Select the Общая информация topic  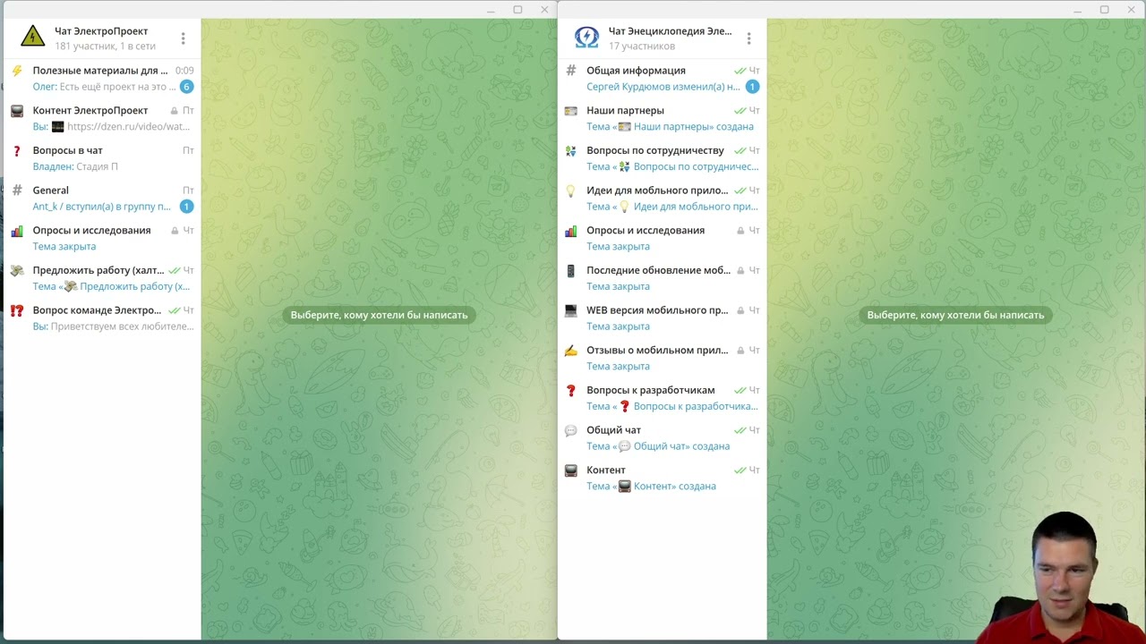point(662,79)
